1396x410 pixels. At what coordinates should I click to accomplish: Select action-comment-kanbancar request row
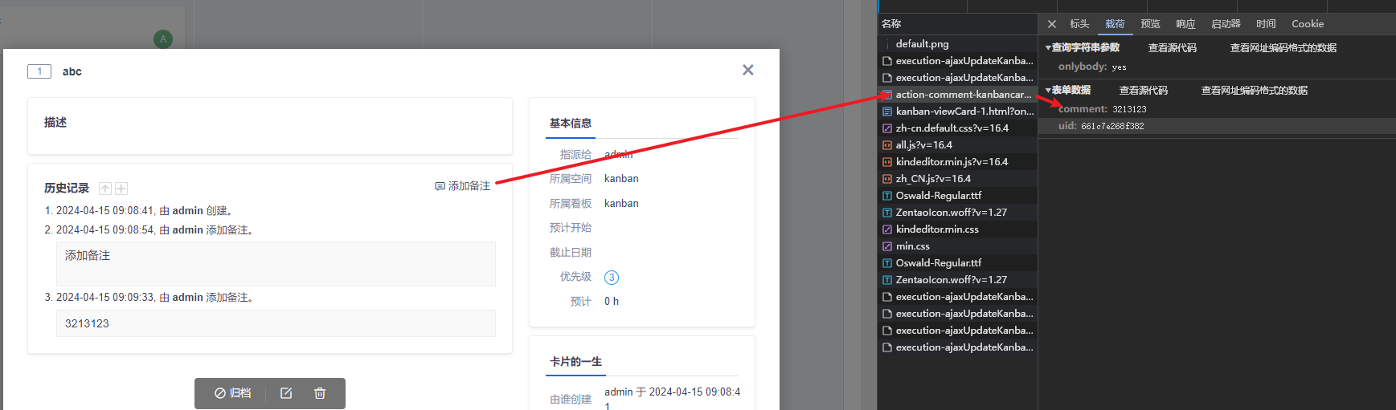click(x=957, y=95)
